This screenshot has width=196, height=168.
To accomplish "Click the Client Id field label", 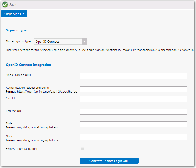I will click(x=11, y=98).
